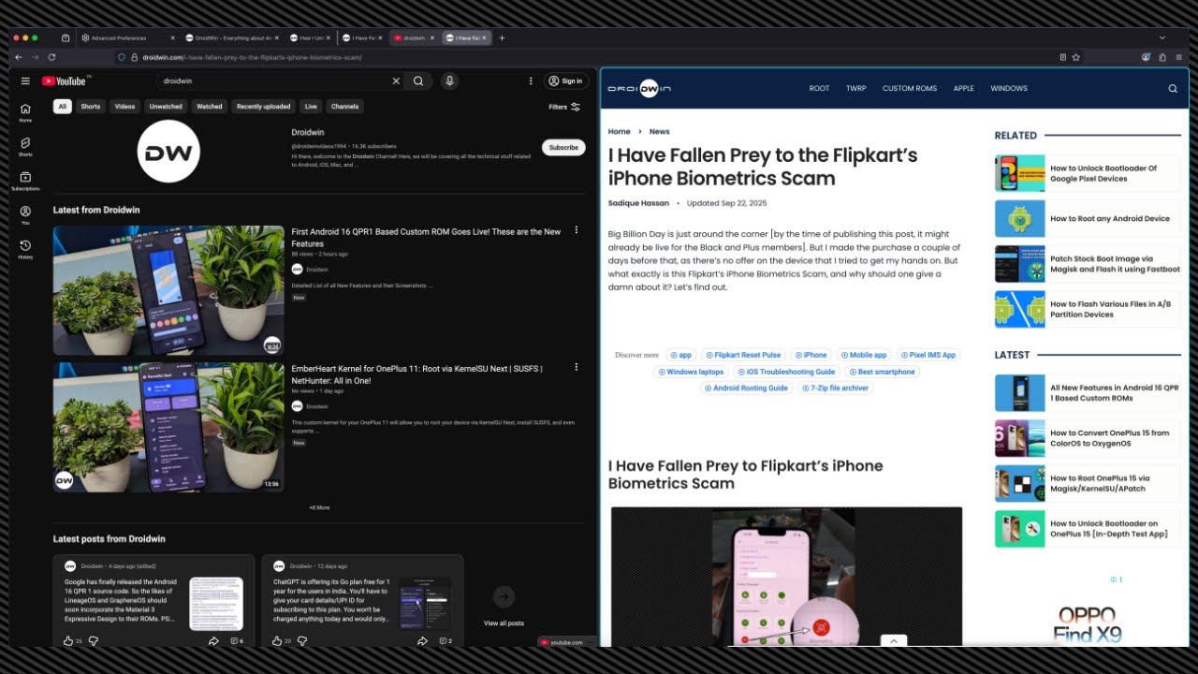Select the Videos filter chip
Image resolution: width=1198 pixels, height=674 pixels.
124,107
